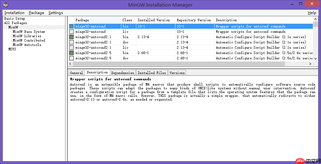Sort list by Class column header
The width and height of the screenshot is (321, 164).
coord(127,20)
